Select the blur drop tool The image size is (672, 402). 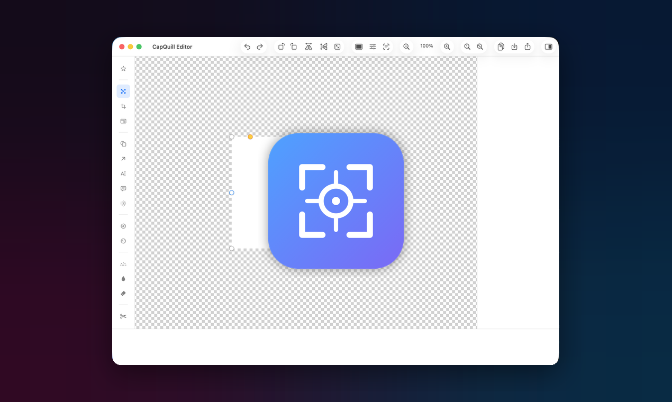[x=123, y=278]
